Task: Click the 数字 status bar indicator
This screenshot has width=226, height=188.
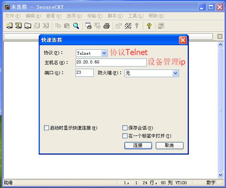Action: [211, 183]
